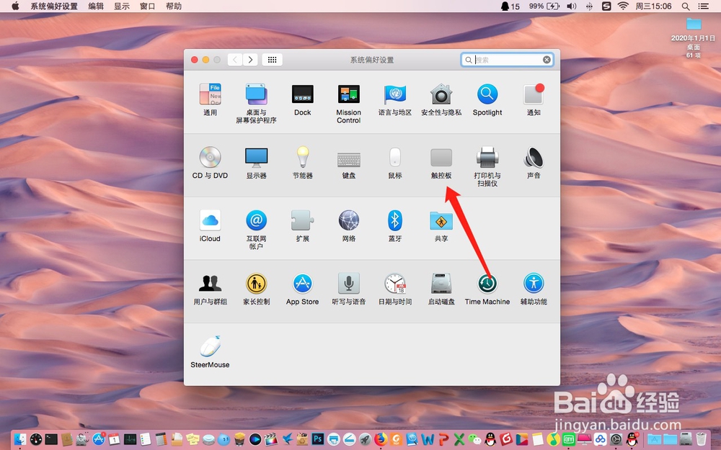
Task: Click battery 99% status in menu bar
Action: point(544,6)
